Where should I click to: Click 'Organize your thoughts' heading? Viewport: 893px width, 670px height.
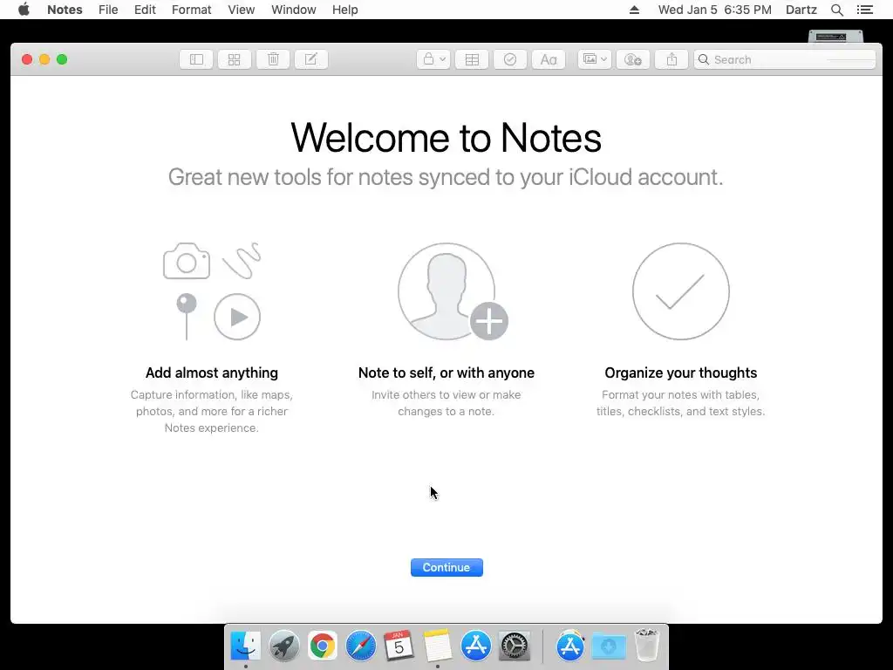(680, 373)
